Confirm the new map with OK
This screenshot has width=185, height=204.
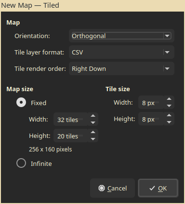point(158,188)
